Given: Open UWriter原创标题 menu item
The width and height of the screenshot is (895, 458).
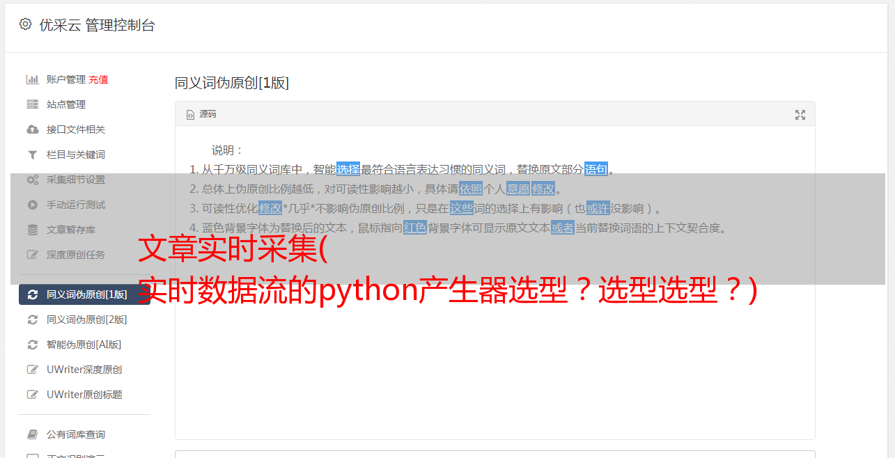Looking at the screenshot, I should click(x=84, y=395).
